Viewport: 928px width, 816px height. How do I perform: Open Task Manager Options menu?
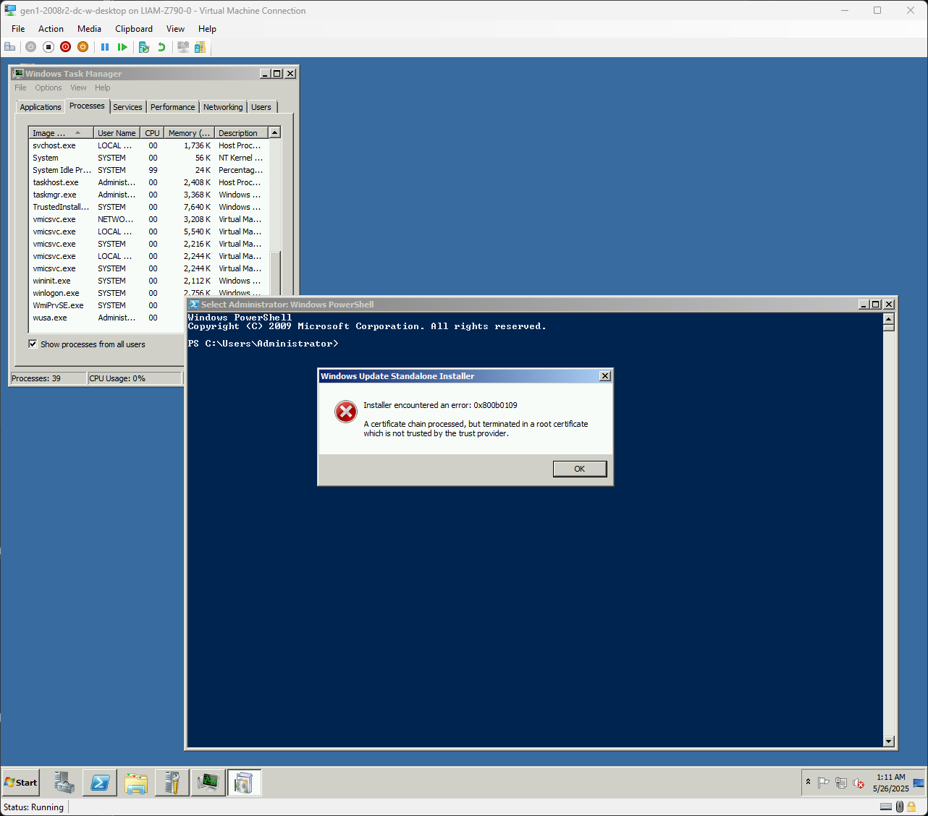(48, 88)
